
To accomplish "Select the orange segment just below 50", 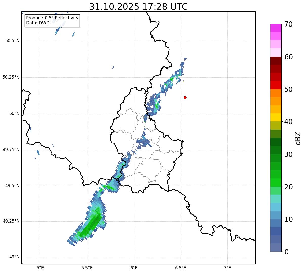I will pyautogui.click(x=276, y=93).
